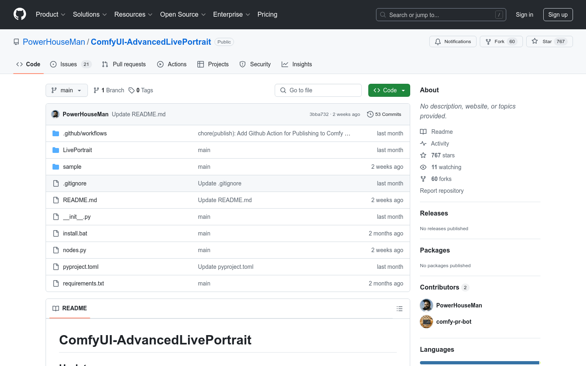The width and height of the screenshot is (586, 366).
Task: View the 53 Commits history
Action: tap(384, 114)
